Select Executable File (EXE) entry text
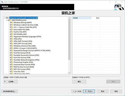The width and height of the screenshot is (125, 96). pyautogui.click(x=21, y=29)
